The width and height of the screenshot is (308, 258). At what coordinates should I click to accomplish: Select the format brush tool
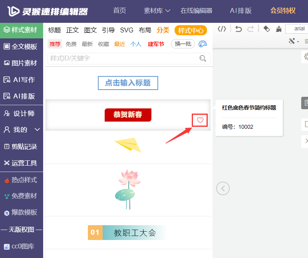point(278,29)
